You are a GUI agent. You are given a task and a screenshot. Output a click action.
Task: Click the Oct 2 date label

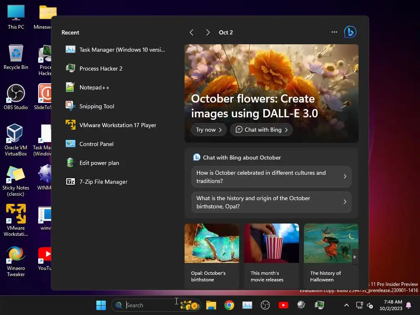(226, 32)
